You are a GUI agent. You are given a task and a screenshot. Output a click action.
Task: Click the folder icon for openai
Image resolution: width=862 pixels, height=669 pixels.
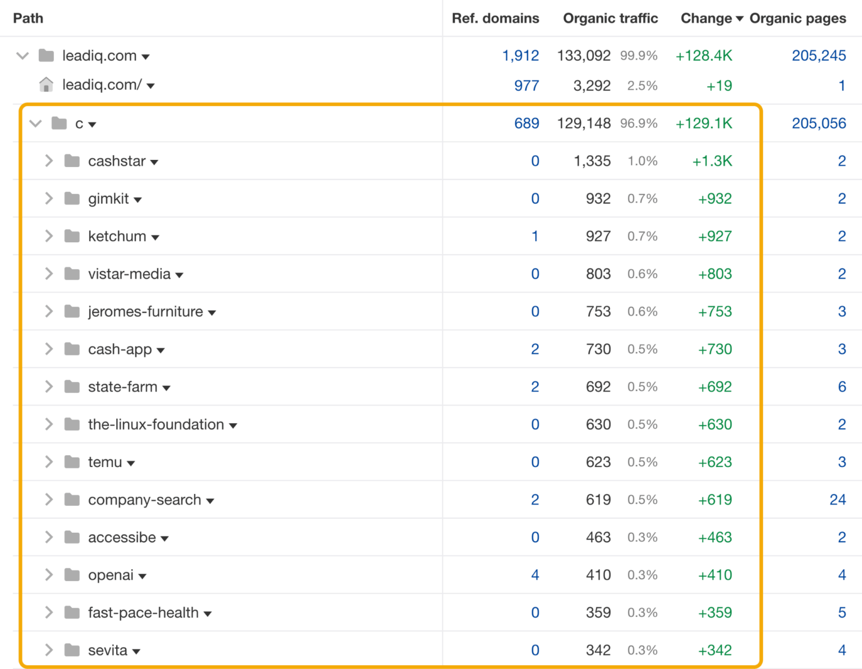(x=72, y=575)
